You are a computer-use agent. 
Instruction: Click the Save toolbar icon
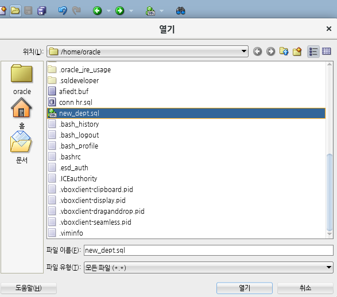(28, 10)
